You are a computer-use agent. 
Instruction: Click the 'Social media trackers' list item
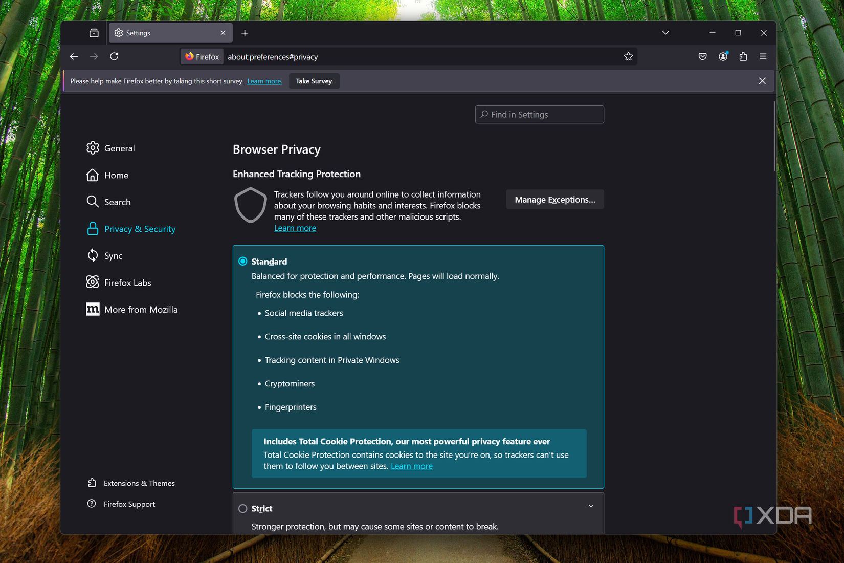[x=304, y=313]
